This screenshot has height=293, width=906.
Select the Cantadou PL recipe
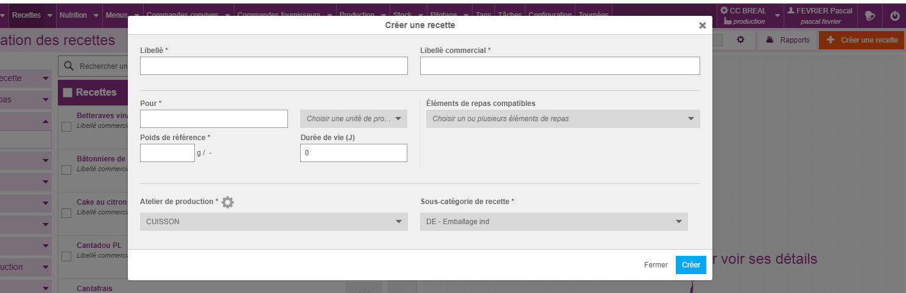pos(99,245)
